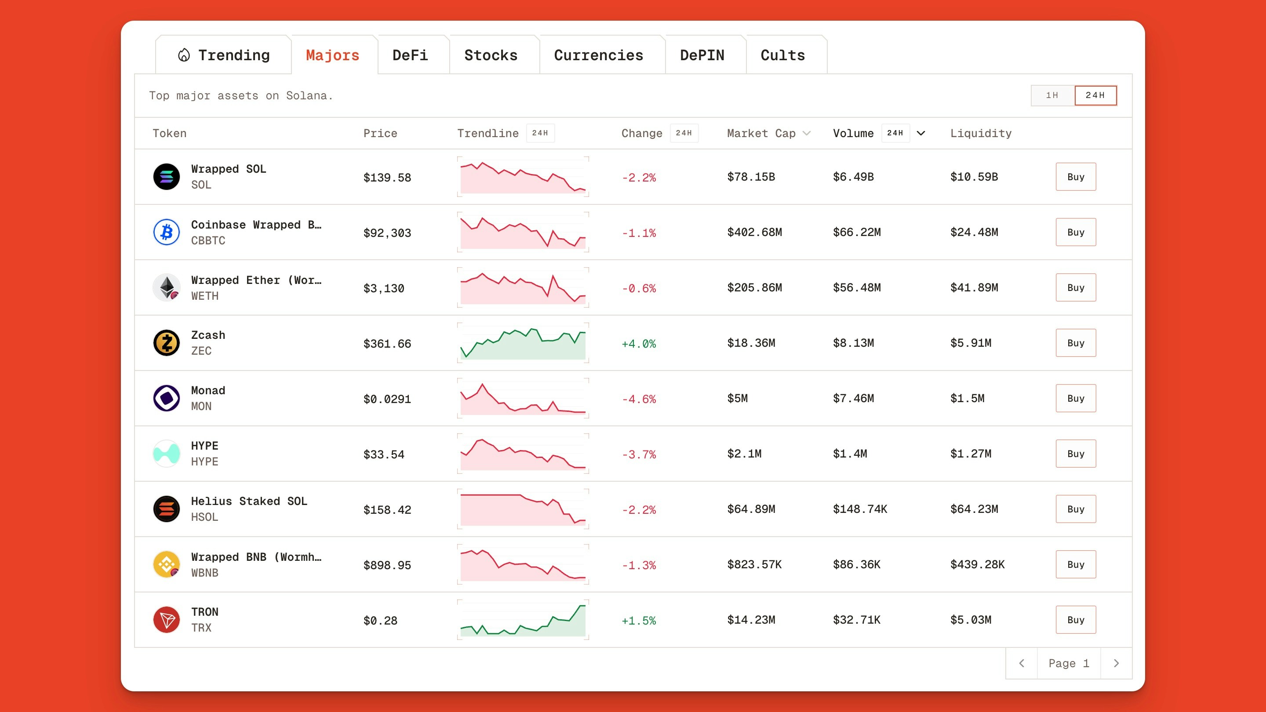The image size is (1266, 712).
Task: Open the Currencies tab
Action: click(599, 55)
